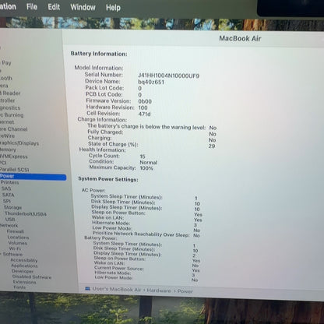Click the laptop icon in the path bar
This screenshot has width=324, height=324.
[x=87, y=288]
